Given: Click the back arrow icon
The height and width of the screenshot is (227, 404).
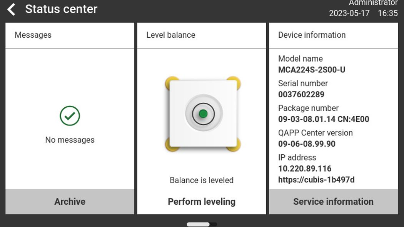Looking at the screenshot, I should pyautogui.click(x=12, y=9).
